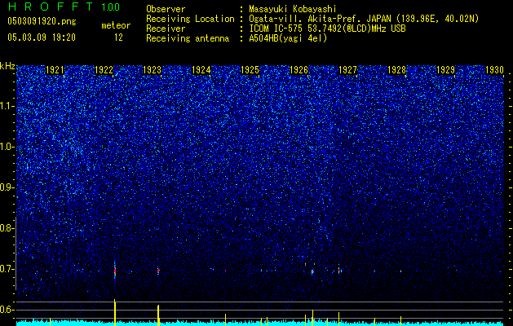Click the Receiver label
The width and height of the screenshot is (513, 326).
pos(166,29)
